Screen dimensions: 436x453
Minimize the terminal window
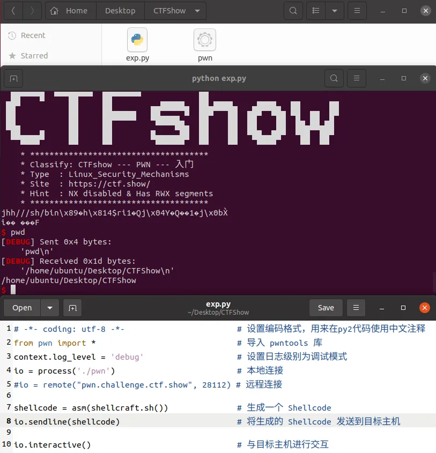[382, 79]
